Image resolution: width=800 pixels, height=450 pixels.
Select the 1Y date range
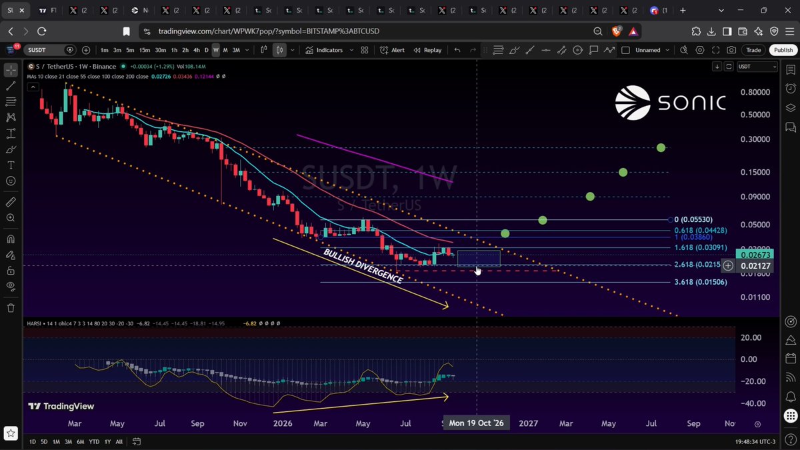tap(107, 441)
